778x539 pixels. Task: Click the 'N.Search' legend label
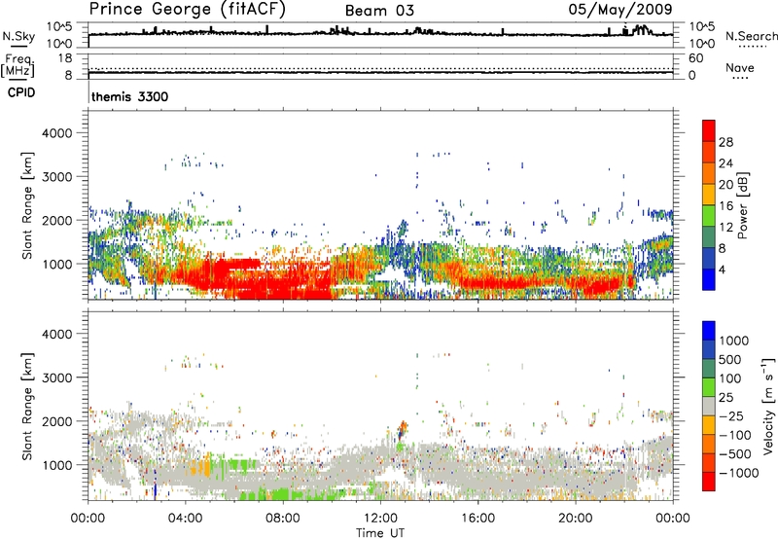point(751,36)
